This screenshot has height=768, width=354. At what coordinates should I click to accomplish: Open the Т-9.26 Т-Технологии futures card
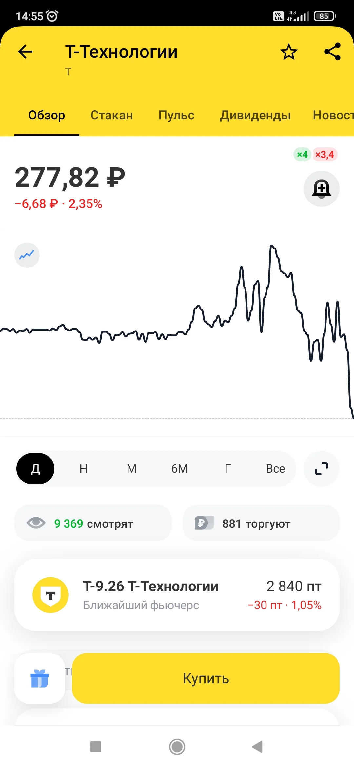pyautogui.click(x=177, y=595)
